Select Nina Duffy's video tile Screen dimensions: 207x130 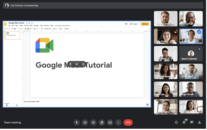click(x=166, y=36)
